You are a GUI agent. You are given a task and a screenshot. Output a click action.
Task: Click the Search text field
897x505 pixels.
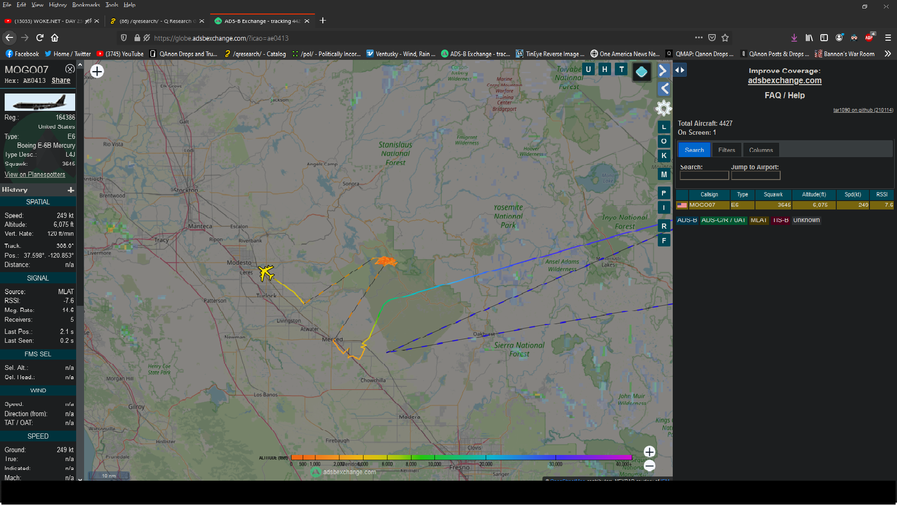[x=704, y=175]
